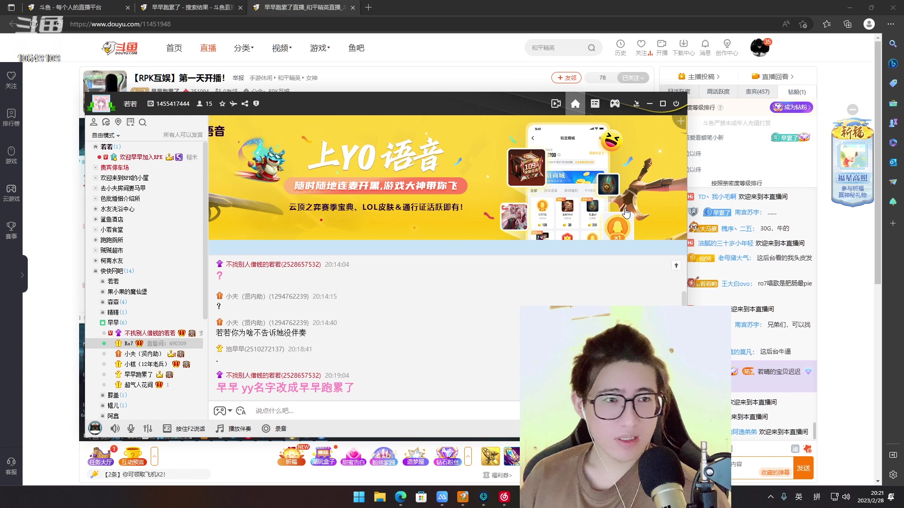Open the channel search icon in YY panel
904x508 pixels.
pos(143,122)
